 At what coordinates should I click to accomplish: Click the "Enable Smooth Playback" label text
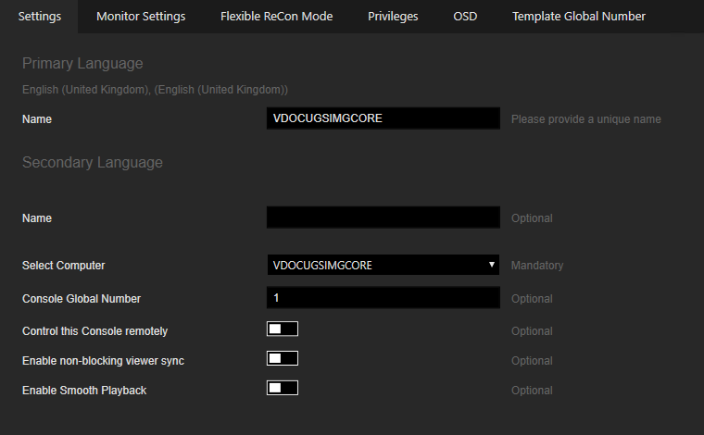(84, 391)
